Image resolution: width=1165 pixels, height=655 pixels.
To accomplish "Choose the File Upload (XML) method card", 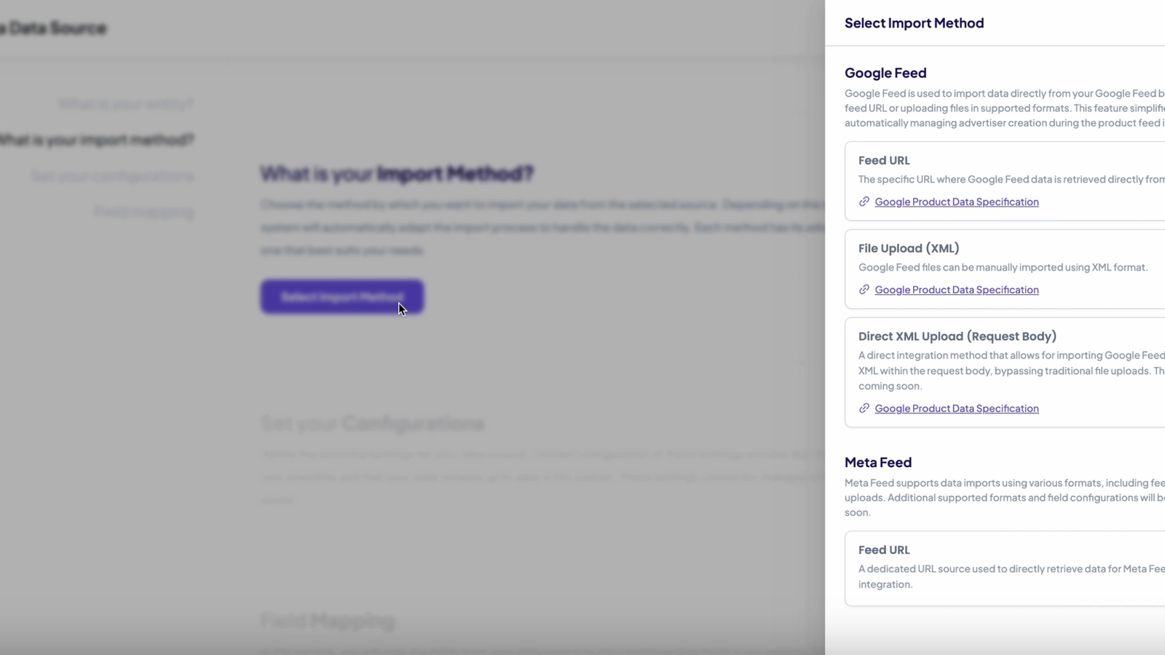I will point(1005,269).
